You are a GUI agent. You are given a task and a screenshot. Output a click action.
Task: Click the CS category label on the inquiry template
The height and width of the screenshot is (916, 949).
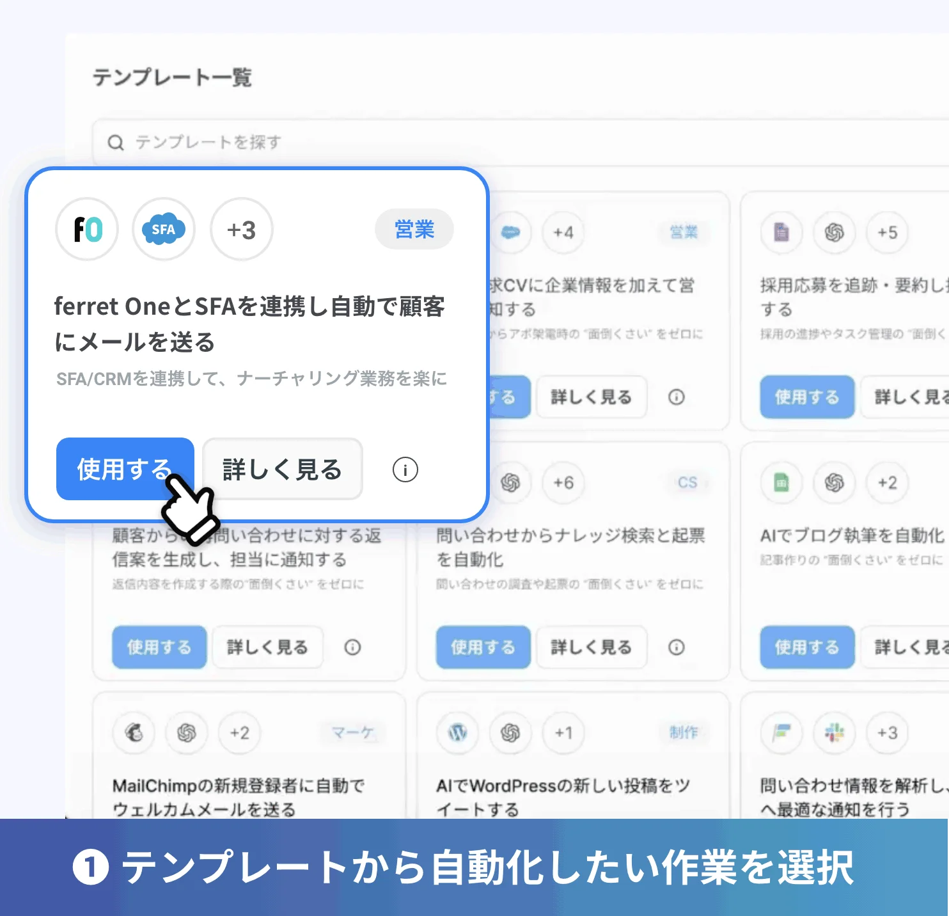pos(687,483)
